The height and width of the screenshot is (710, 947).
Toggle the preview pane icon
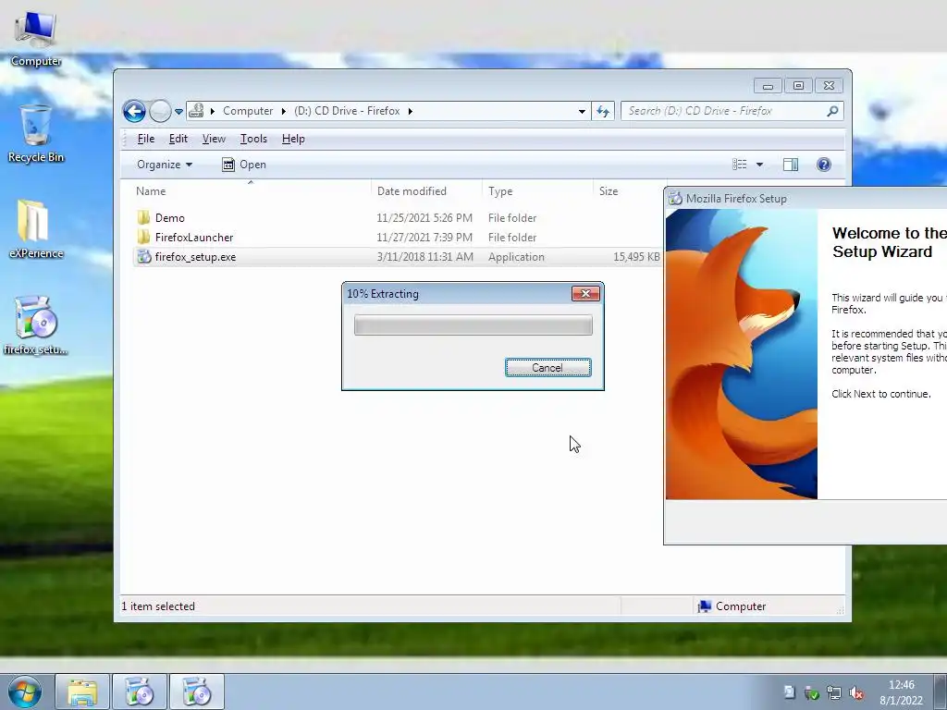791,165
